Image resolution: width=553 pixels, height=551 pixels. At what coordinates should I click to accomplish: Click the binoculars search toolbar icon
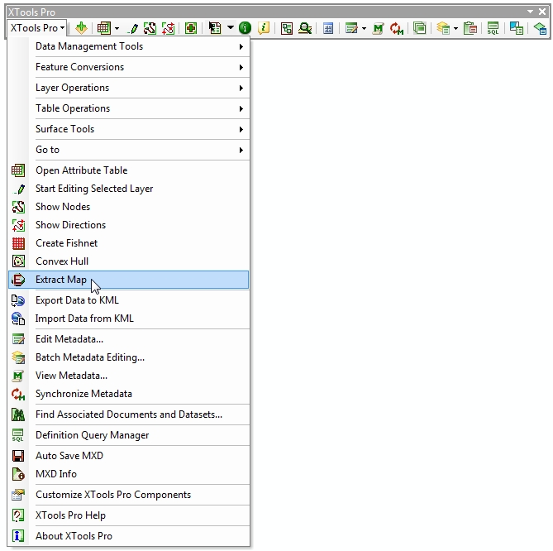pos(305,28)
